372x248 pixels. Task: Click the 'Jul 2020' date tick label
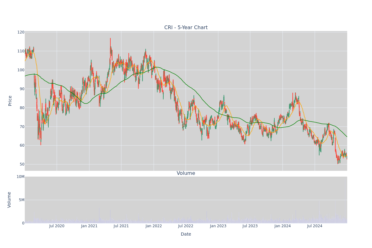pos(57,226)
